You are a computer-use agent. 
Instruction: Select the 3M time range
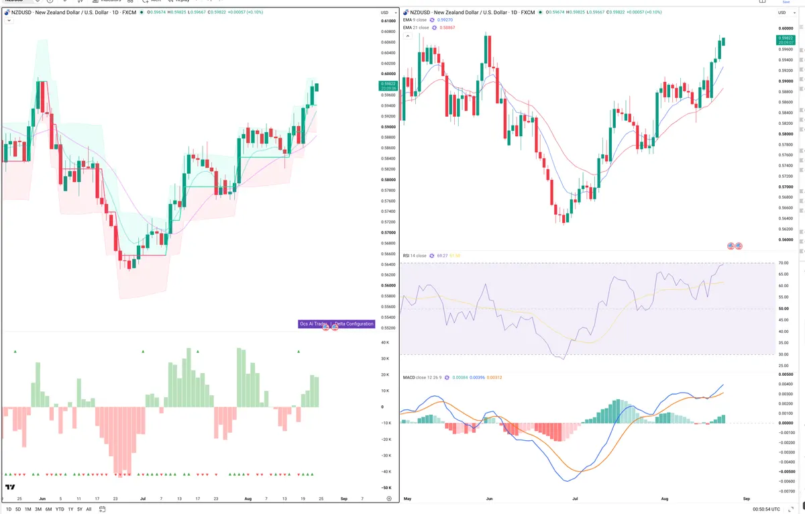38,509
